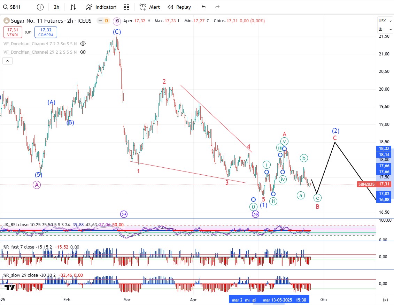Select circled green a label
Screen dimensions: 394x305
301,195
